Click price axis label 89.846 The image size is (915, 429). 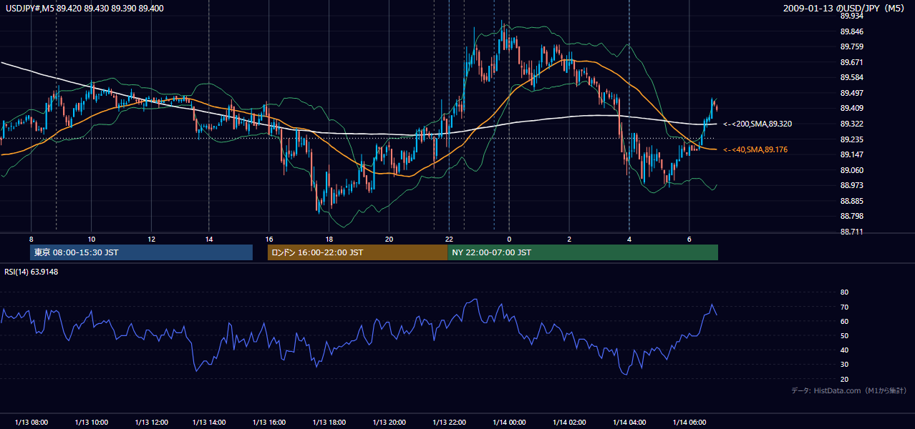pos(851,31)
